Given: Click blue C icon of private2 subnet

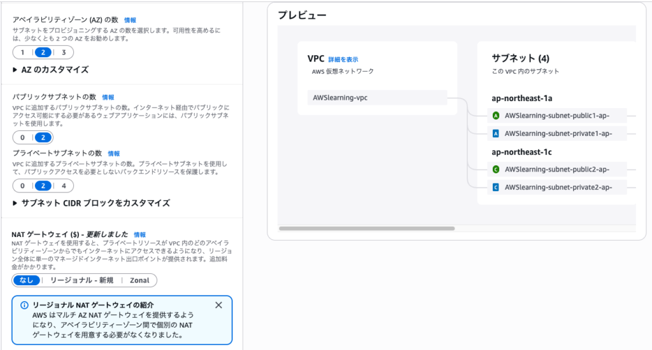Looking at the screenshot, I should coord(496,187).
